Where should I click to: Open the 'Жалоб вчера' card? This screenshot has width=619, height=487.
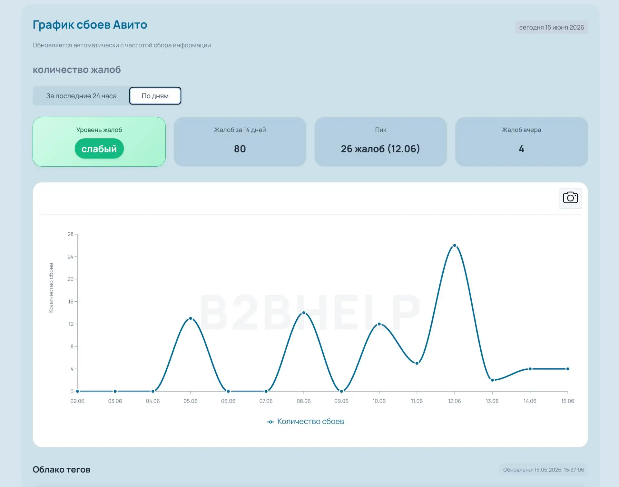[x=521, y=142]
